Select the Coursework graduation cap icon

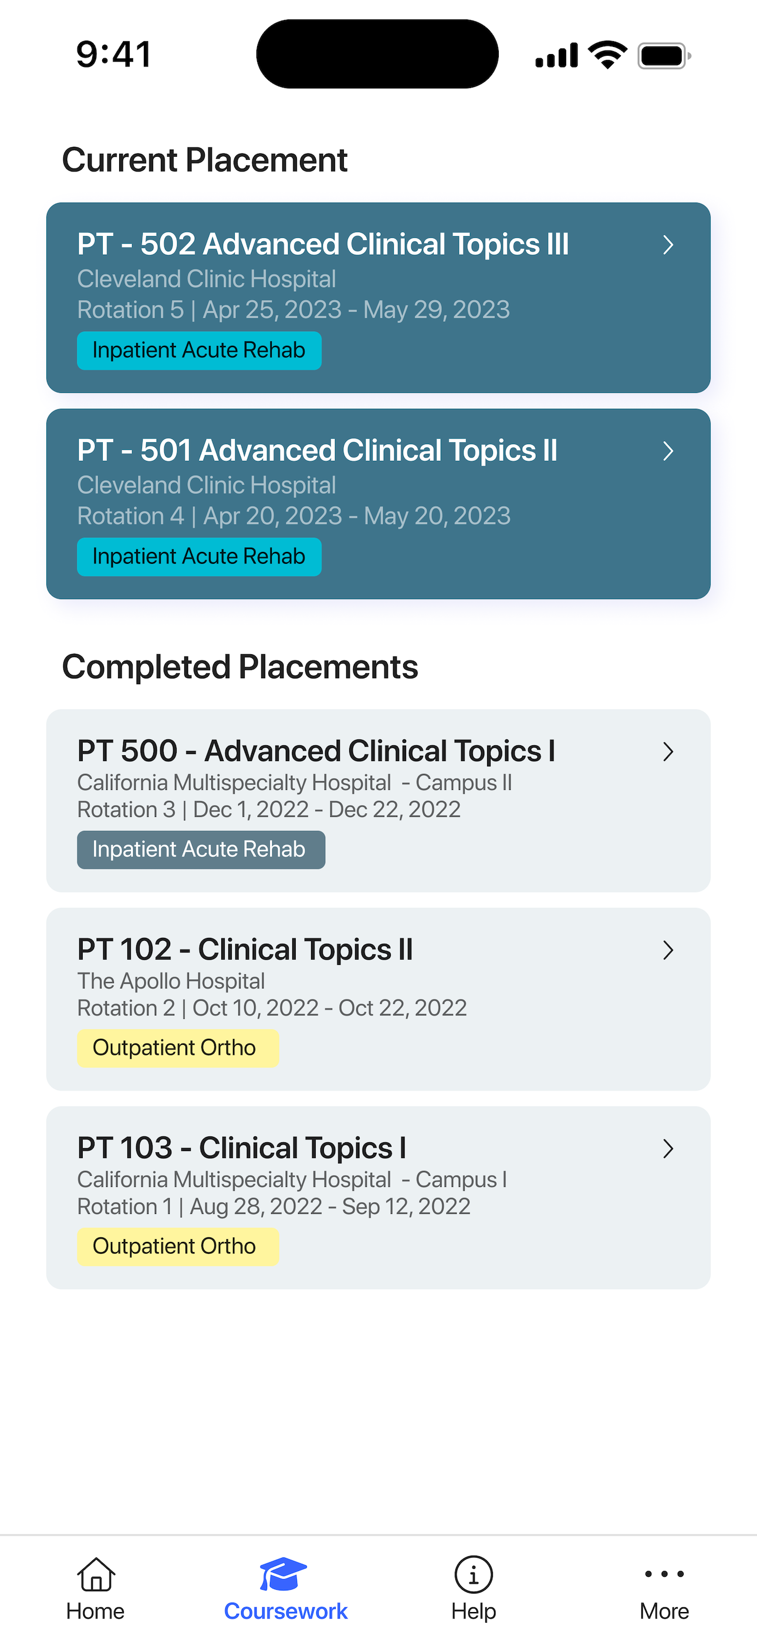(x=283, y=1574)
